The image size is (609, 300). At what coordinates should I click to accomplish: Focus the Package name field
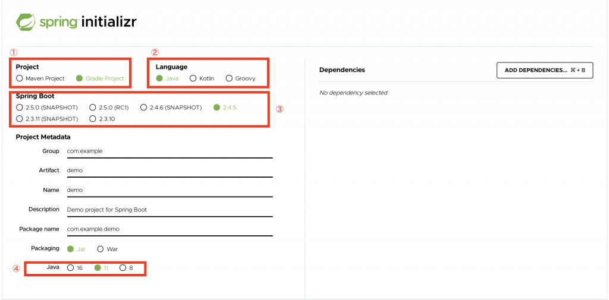pos(169,229)
